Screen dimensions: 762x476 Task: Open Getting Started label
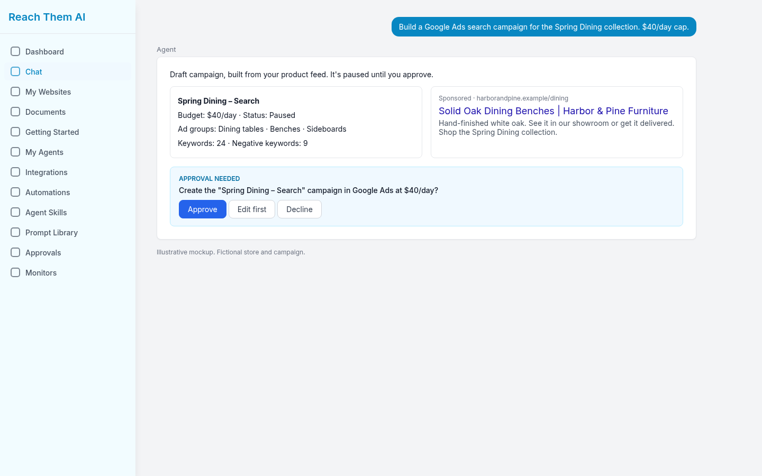(x=52, y=132)
